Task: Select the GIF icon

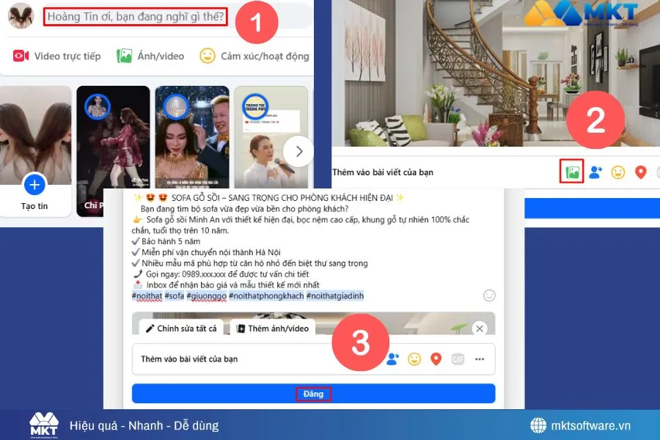Action: coord(459,359)
